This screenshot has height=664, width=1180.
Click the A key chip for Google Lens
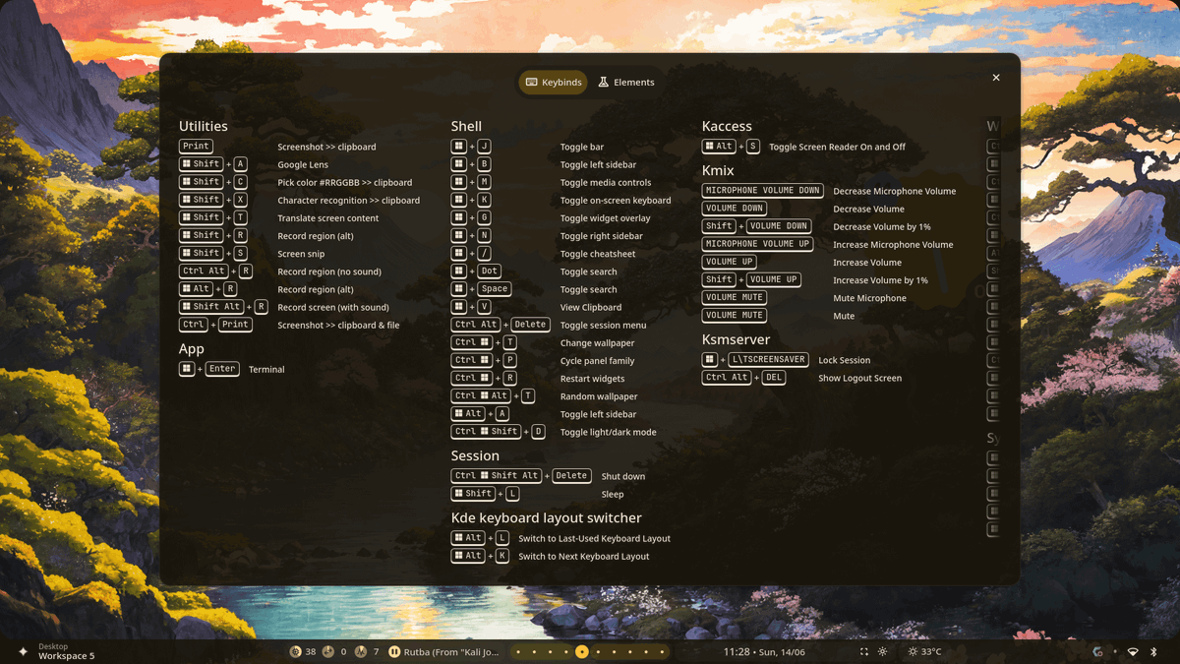pos(240,164)
